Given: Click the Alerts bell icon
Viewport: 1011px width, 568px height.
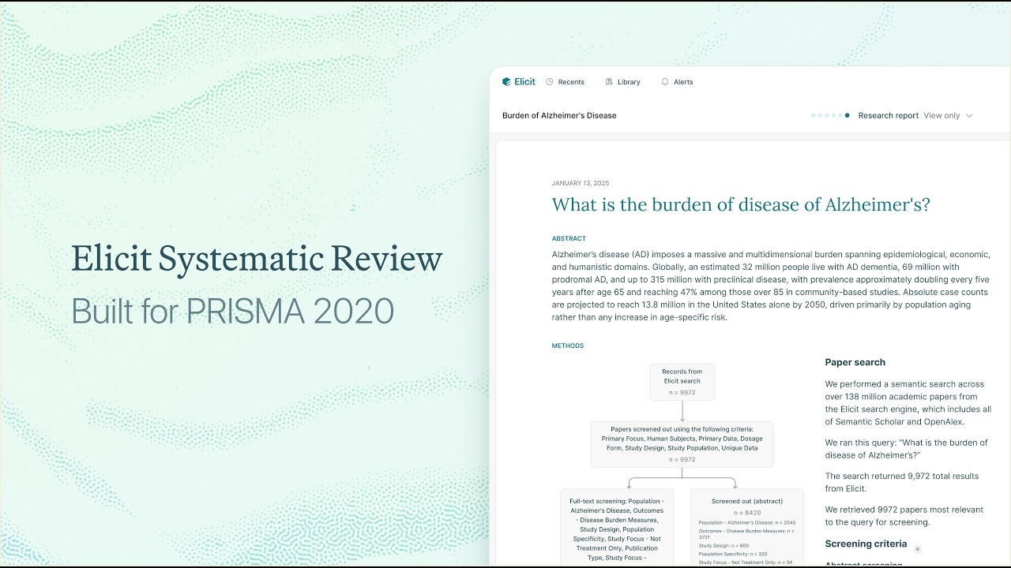Looking at the screenshot, I should coord(665,82).
